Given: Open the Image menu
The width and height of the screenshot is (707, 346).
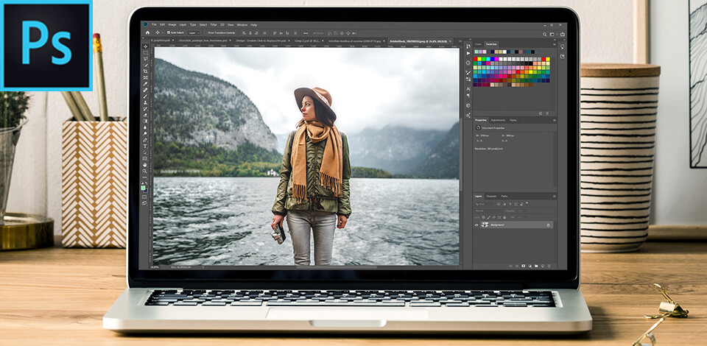Looking at the screenshot, I should (x=172, y=25).
